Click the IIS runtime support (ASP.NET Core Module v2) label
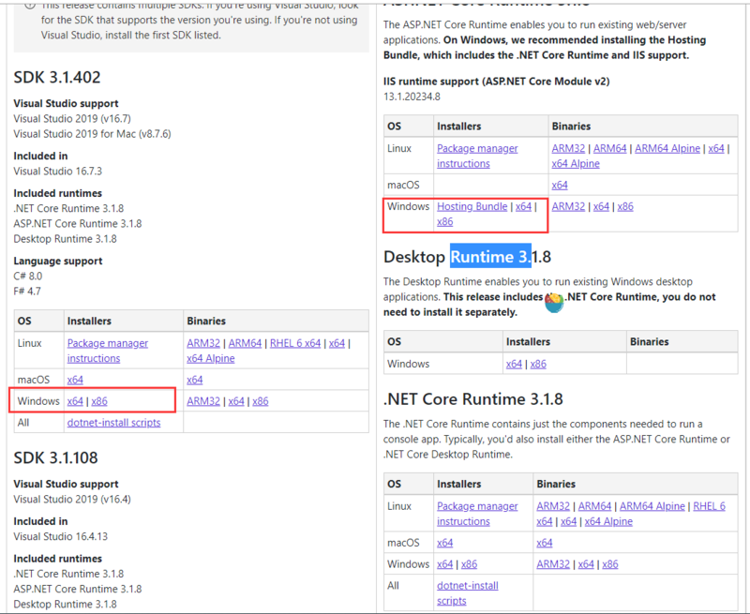Screen dimensions: 750x614 click(497, 82)
